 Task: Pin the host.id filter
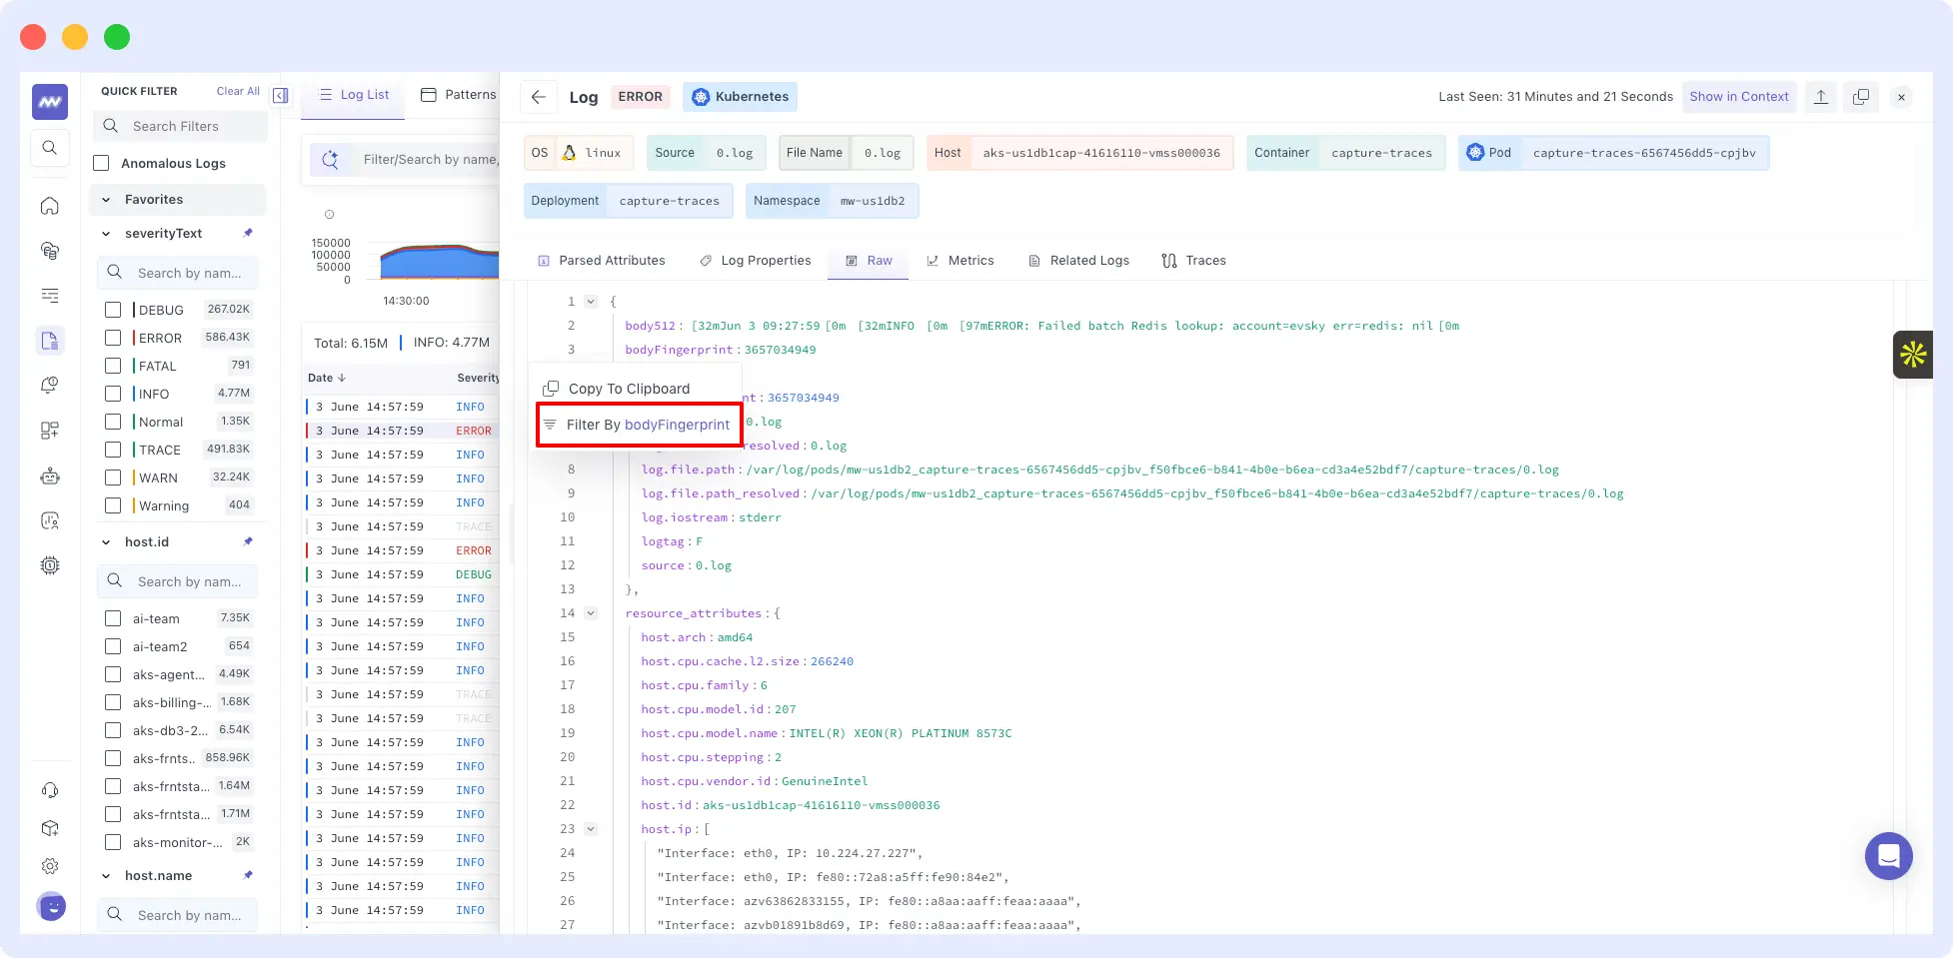(248, 541)
